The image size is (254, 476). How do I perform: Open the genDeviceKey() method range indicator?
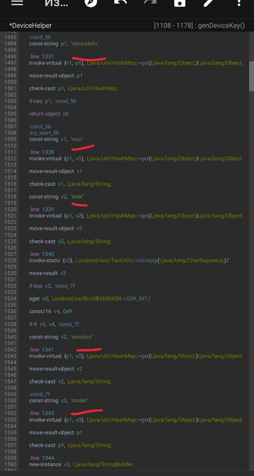tap(199, 26)
